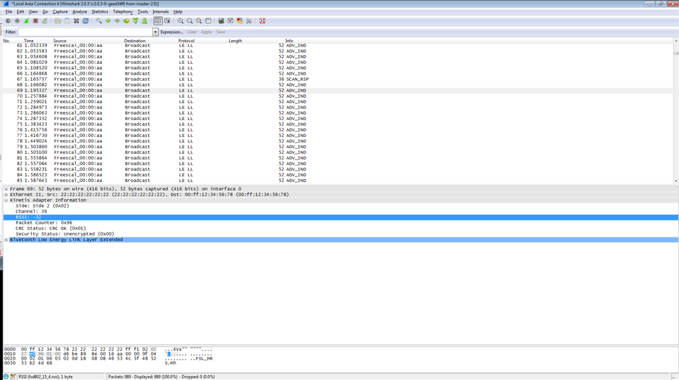Sort by the Protocol column header
679x380 pixels.
(187, 41)
